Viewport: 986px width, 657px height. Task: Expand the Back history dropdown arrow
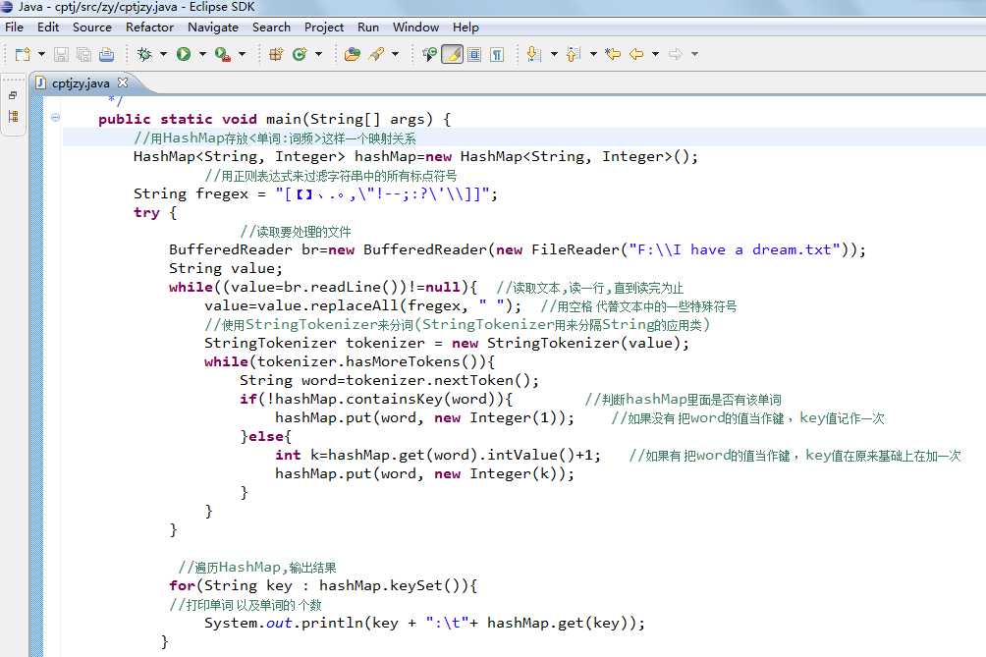coord(655,55)
